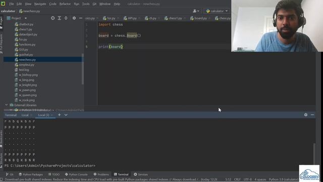Open the Code menu
The image size is (323, 182).
52,4
